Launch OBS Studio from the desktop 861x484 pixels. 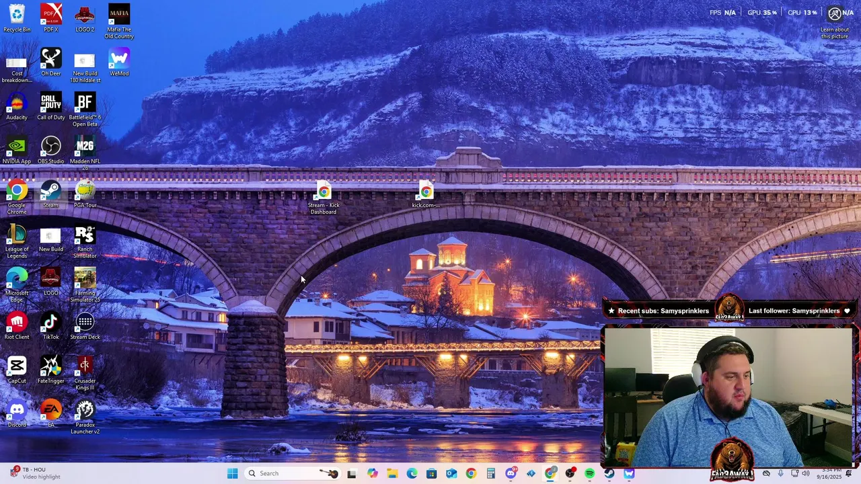pyautogui.click(x=51, y=150)
